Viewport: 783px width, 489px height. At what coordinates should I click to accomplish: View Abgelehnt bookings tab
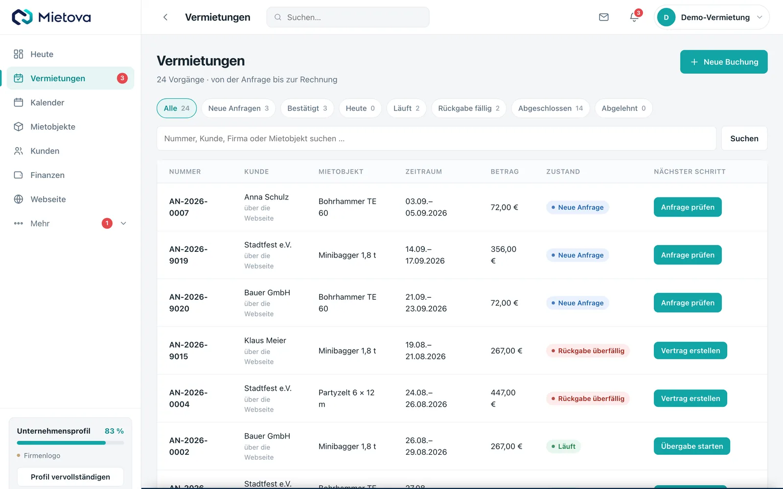(623, 109)
